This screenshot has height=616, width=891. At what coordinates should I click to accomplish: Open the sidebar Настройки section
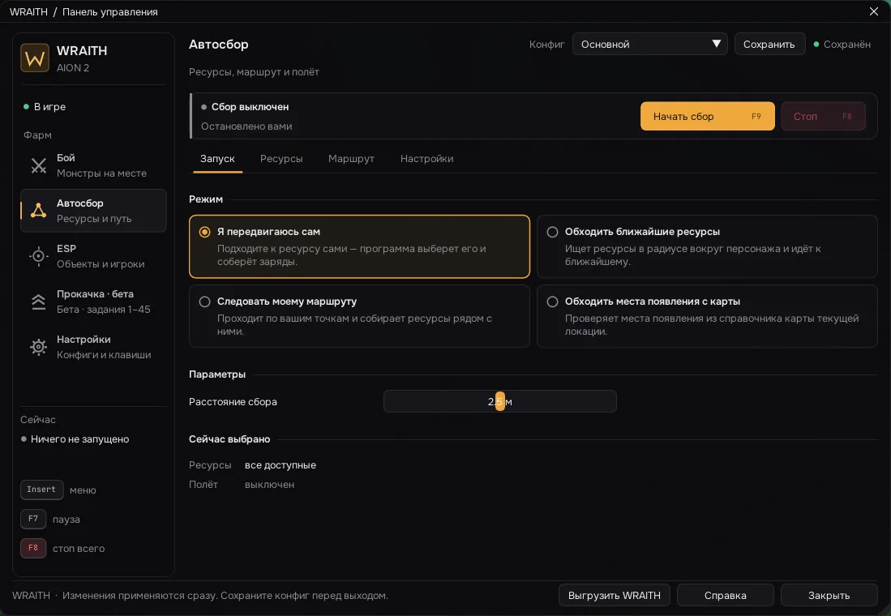pos(93,347)
